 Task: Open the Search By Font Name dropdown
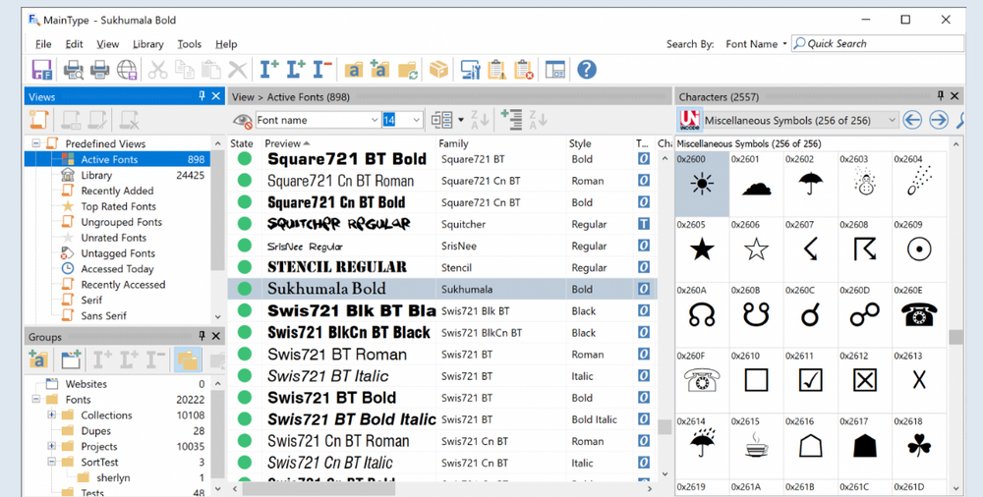tap(755, 44)
